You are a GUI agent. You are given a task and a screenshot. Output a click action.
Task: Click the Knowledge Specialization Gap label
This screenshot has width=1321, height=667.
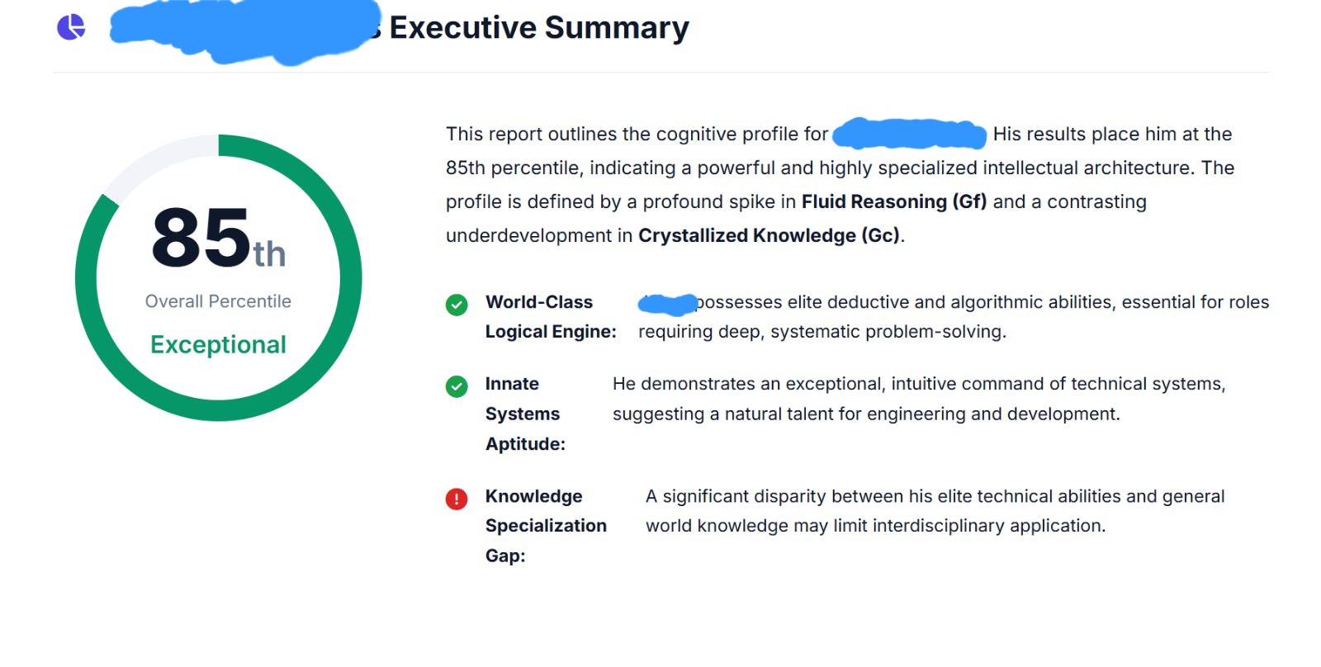tap(545, 526)
